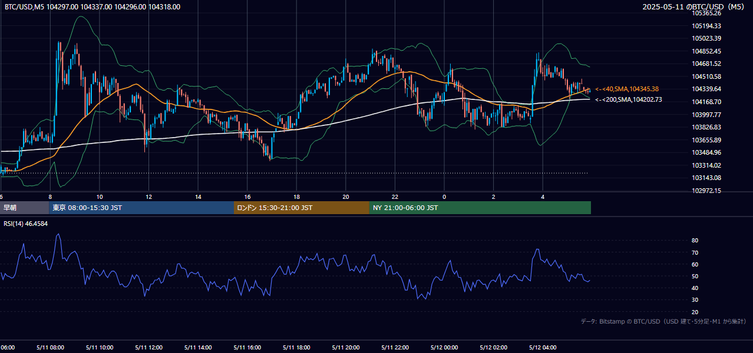Click the '5/12 02:00' bottom date label

[x=494, y=347]
